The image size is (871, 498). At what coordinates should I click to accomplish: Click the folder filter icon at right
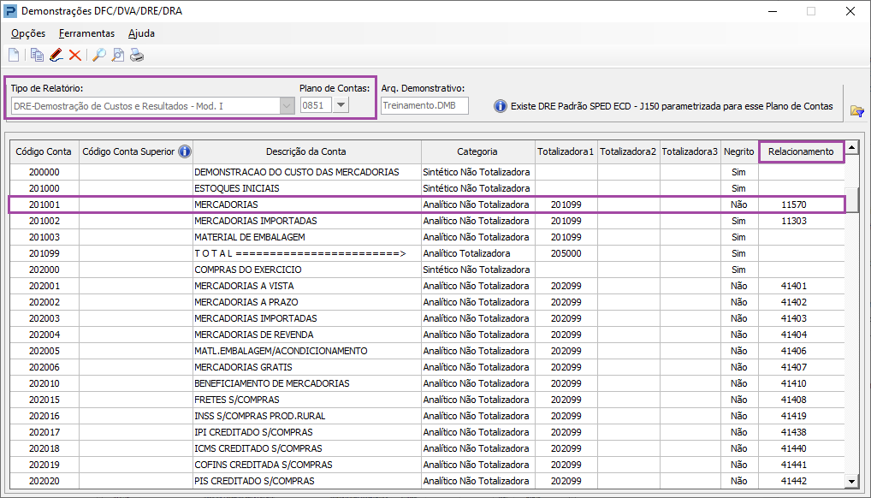[856, 110]
